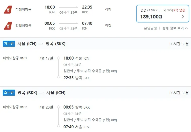Click the 00:05 방콕 BKK departure dot

pos(58,107)
